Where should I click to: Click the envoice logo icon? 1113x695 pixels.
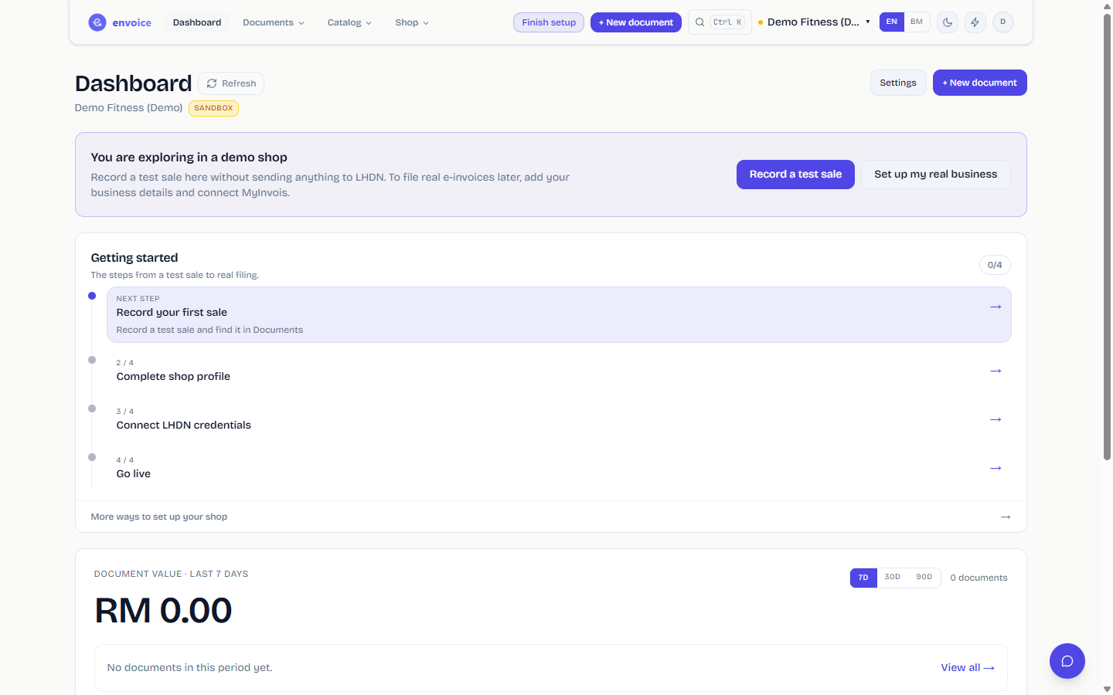97,22
